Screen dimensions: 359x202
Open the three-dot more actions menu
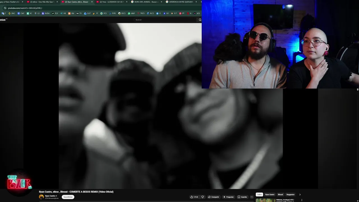252,197
